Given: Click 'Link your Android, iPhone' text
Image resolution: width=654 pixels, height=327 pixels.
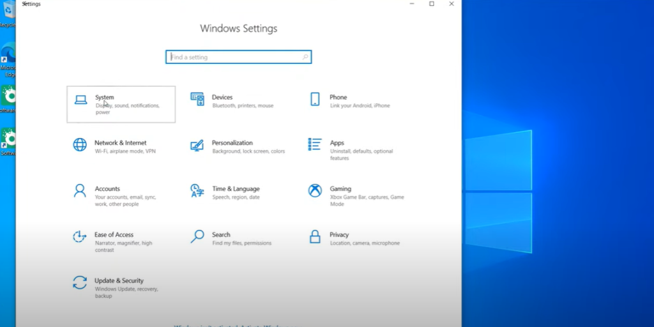Looking at the screenshot, I should click(x=360, y=105).
